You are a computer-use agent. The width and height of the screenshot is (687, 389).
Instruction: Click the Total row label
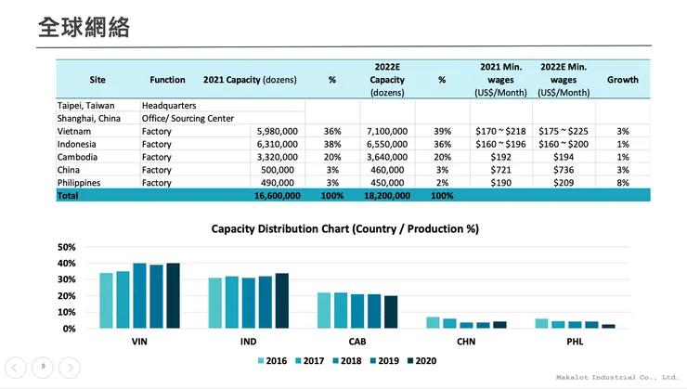[68, 196]
